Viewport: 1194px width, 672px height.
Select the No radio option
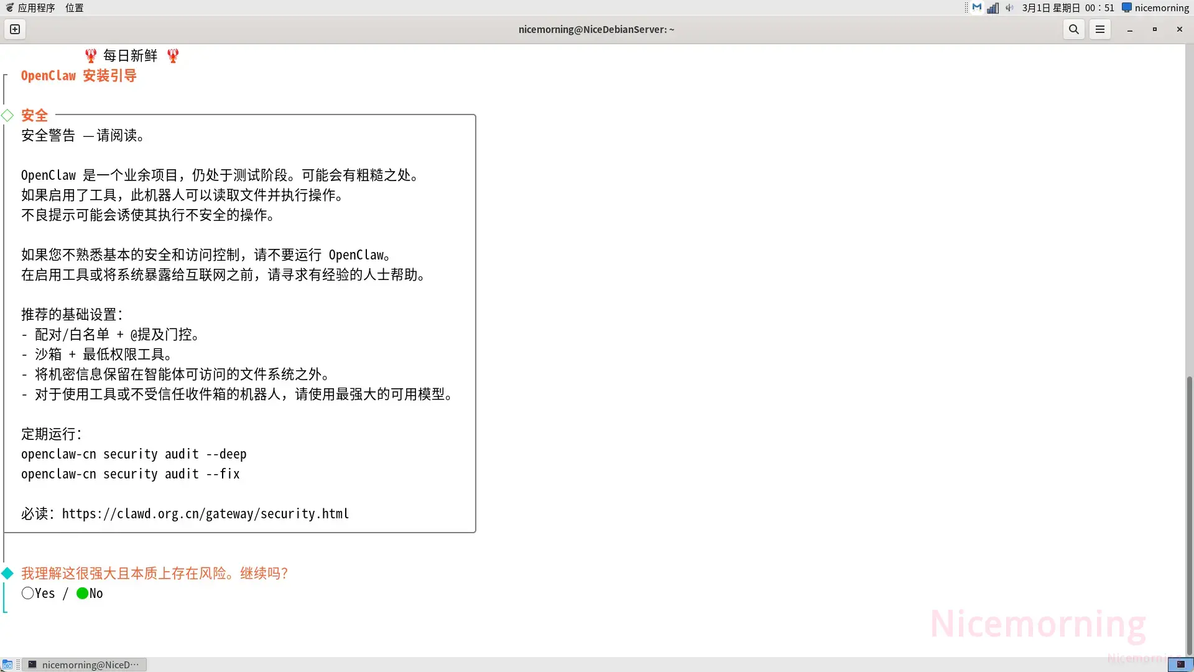(x=82, y=593)
